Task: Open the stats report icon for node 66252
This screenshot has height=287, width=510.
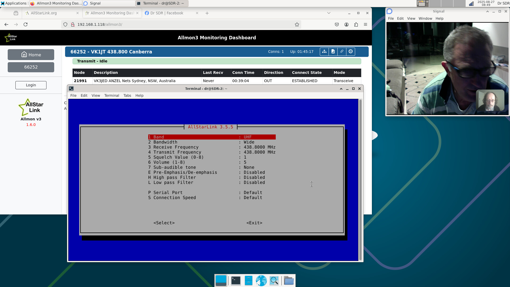Action: pyautogui.click(x=333, y=52)
